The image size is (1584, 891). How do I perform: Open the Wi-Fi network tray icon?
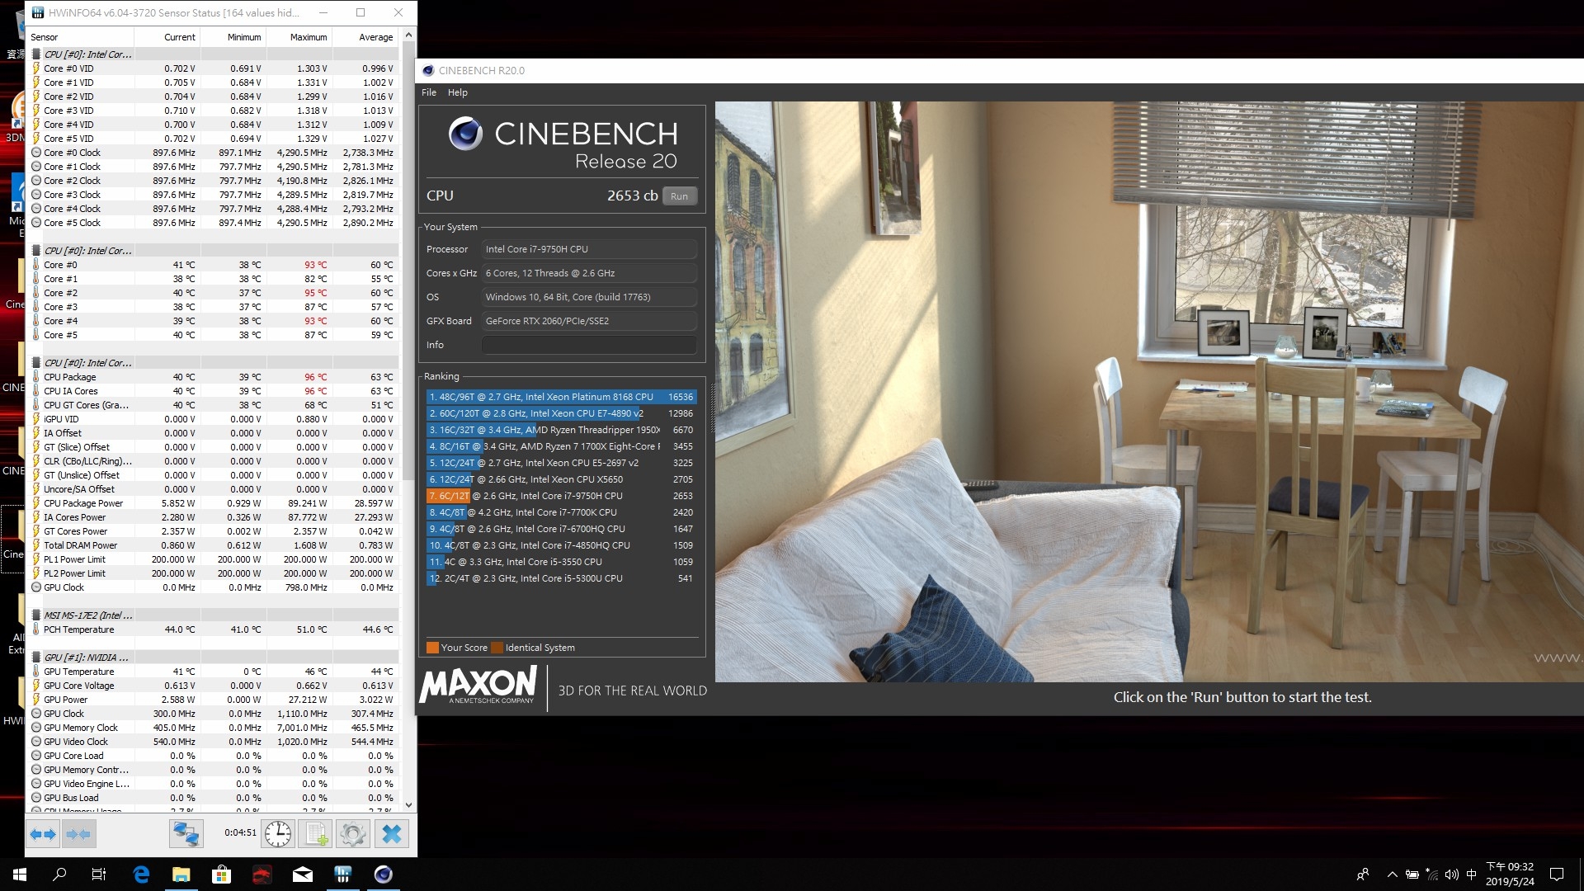pyautogui.click(x=1431, y=874)
